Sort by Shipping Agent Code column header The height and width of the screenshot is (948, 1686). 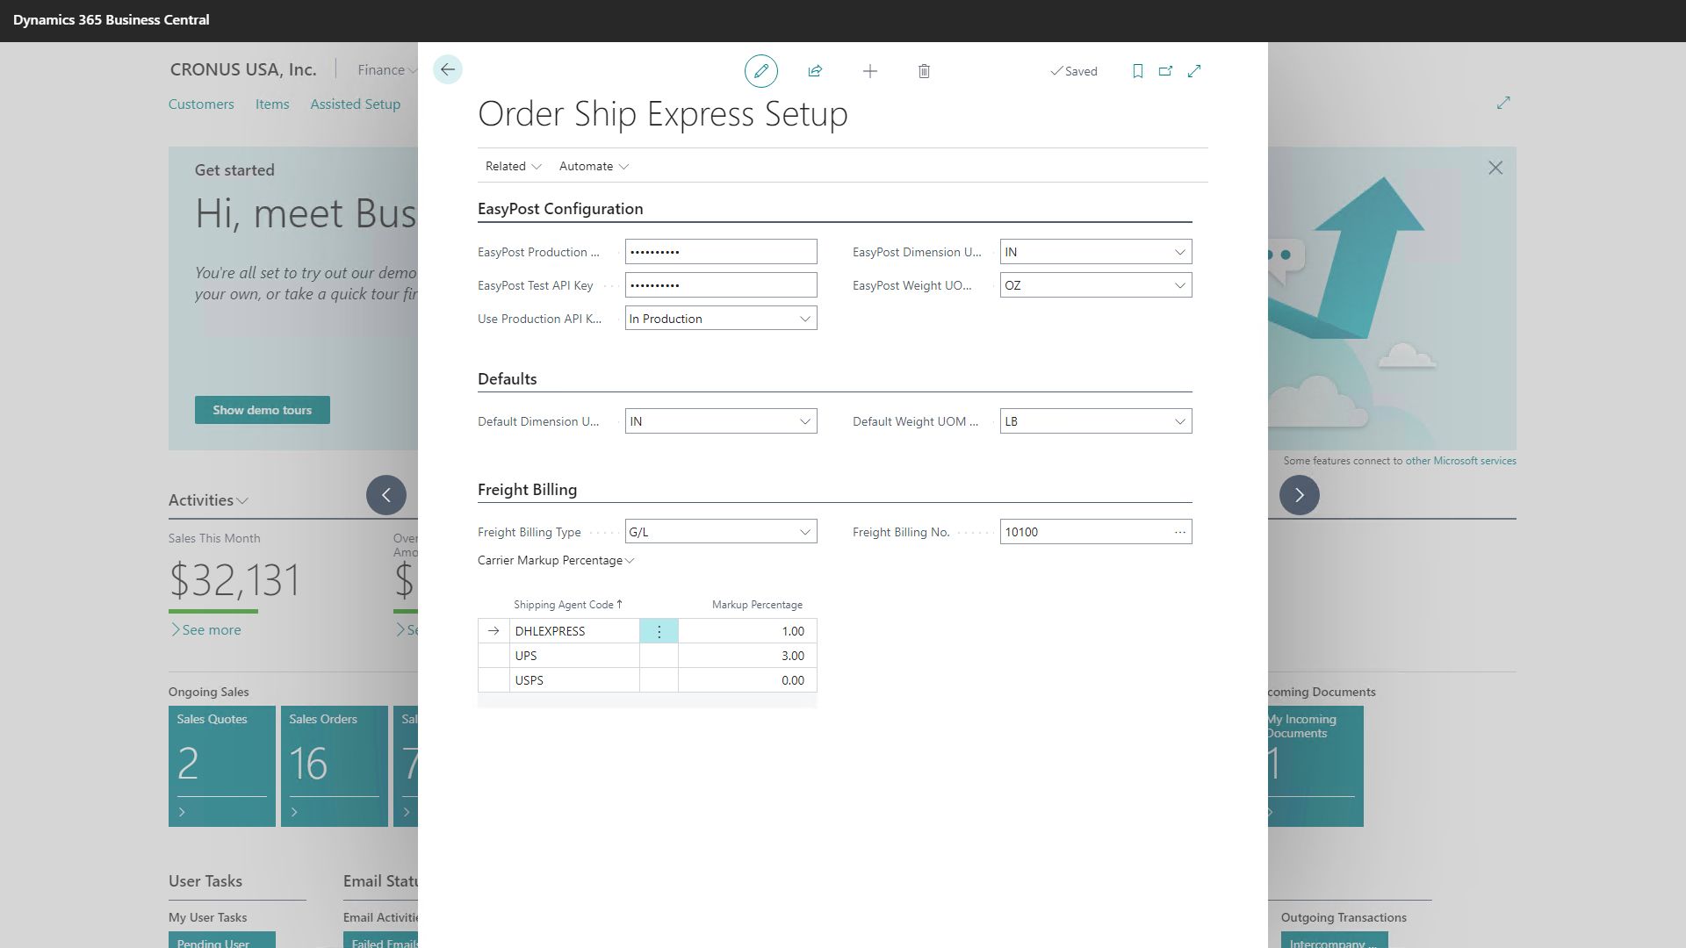(564, 605)
